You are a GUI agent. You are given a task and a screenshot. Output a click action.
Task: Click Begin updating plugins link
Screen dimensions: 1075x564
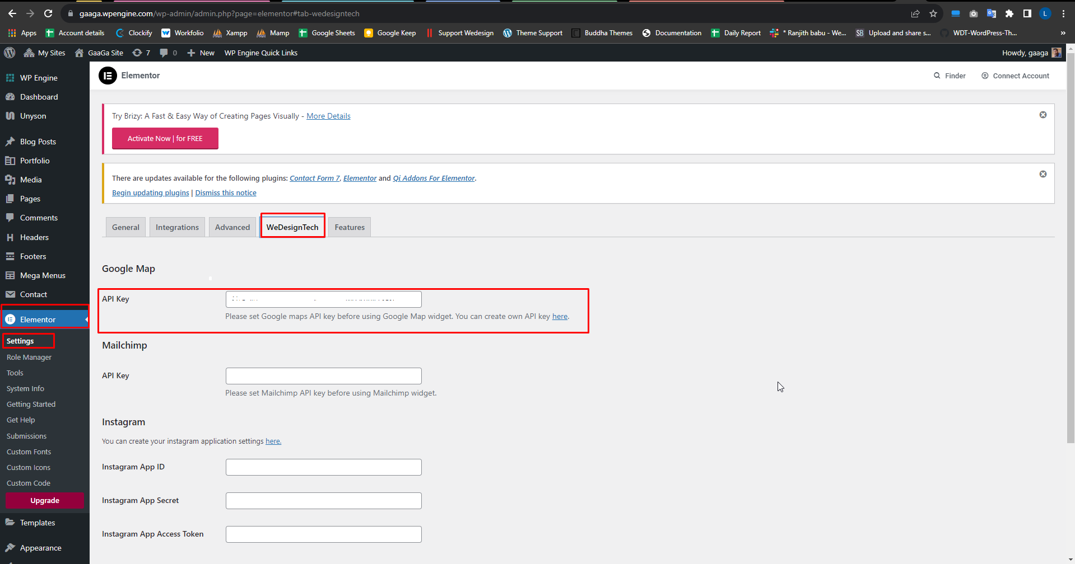(151, 192)
